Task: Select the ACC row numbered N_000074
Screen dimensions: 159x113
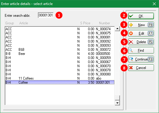Action: coord(60,29)
